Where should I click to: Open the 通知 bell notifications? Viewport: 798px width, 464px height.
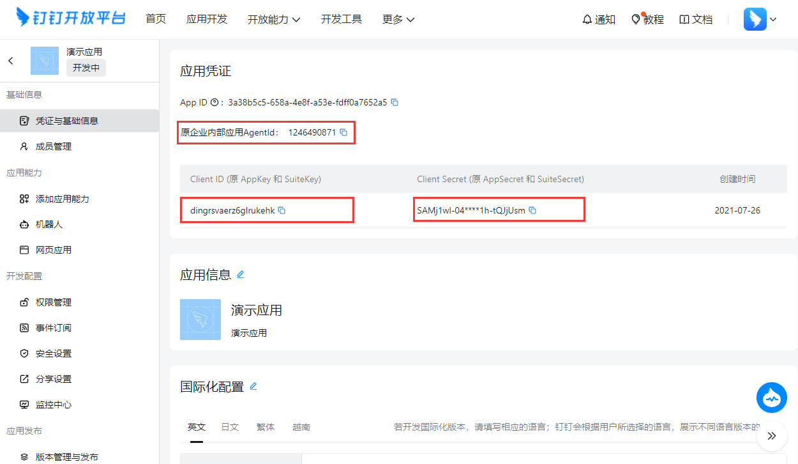coord(599,19)
